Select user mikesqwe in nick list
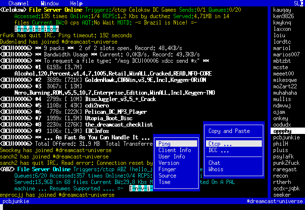305x210 pixels. [x=285, y=80]
